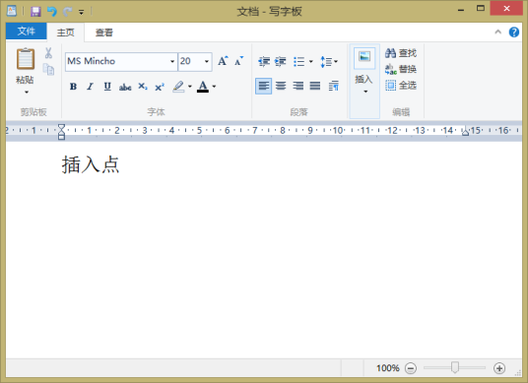528x383 pixels.
Task: Click the right indent marker on ruler
Action: coord(465,132)
